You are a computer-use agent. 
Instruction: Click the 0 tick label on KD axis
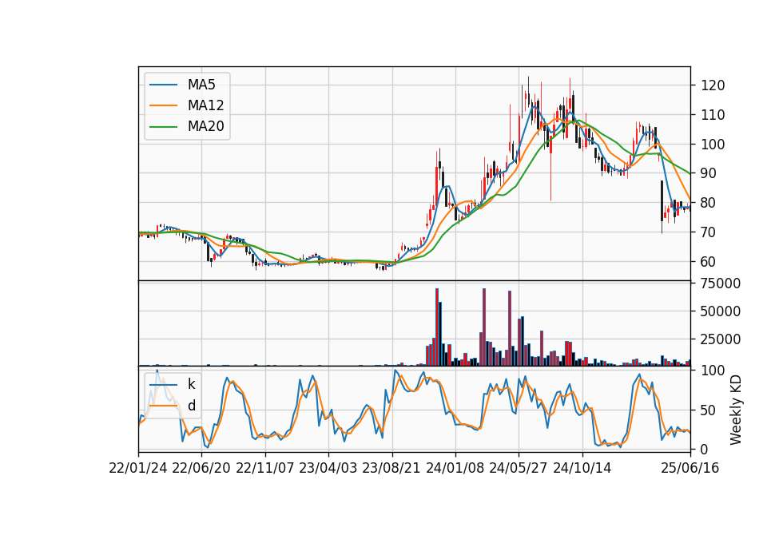705,450
